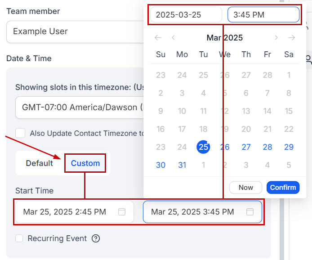Open the GMT-07:00 America/Dawson timezone dropdown
The height and width of the screenshot is (260, 312).
coord(80,108)
